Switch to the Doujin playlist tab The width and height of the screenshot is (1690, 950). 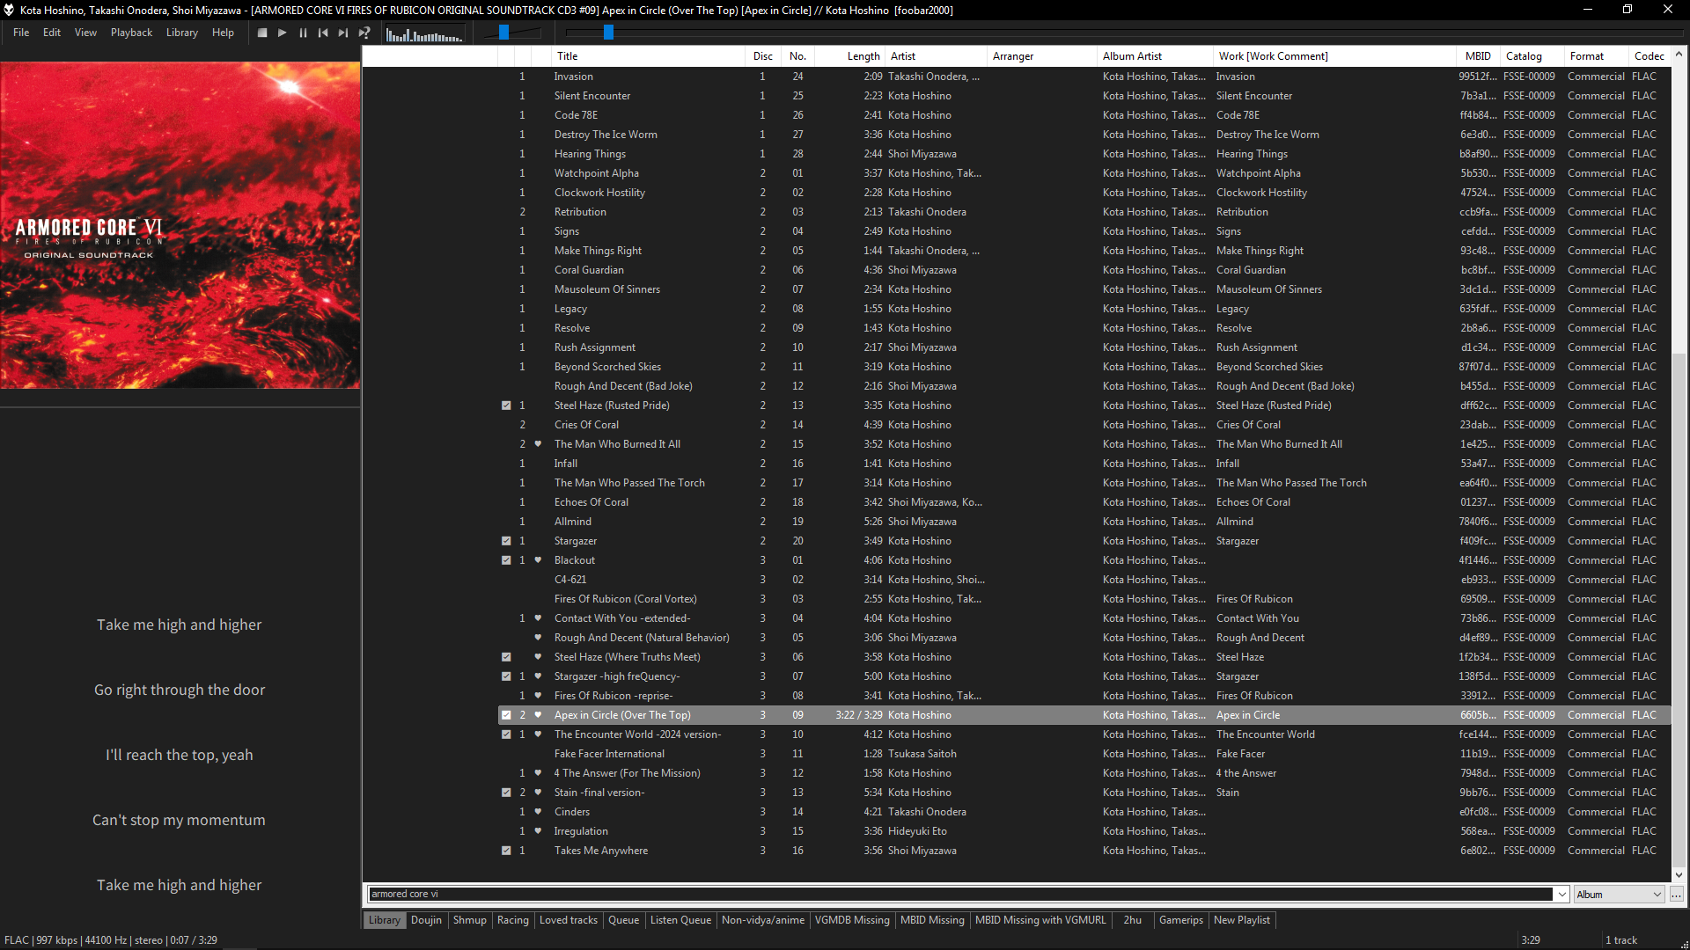coord(426,920)
